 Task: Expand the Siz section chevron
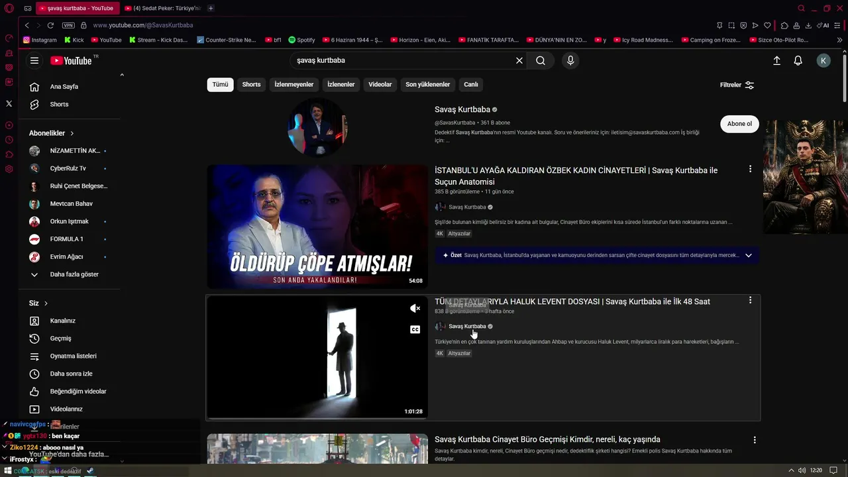pos(46,303)
